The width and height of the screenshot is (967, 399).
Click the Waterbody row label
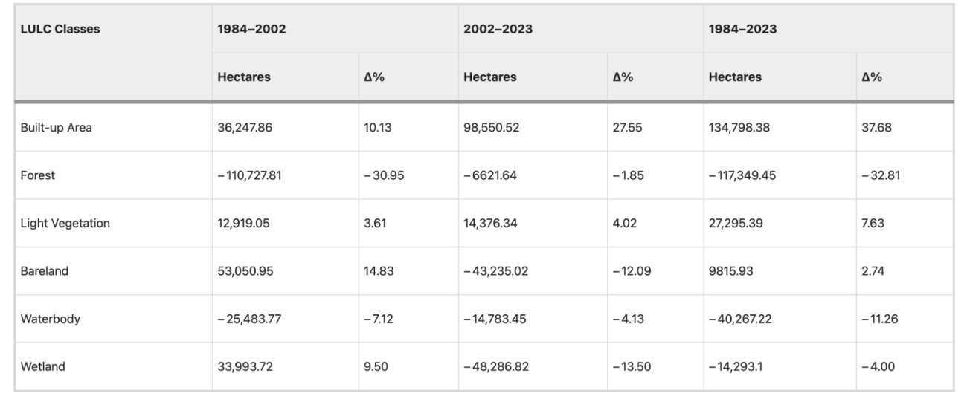pyautogui.click(x=51, y=319)
